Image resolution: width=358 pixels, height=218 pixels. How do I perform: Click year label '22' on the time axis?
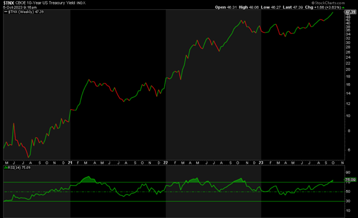(x=166, y=163)
